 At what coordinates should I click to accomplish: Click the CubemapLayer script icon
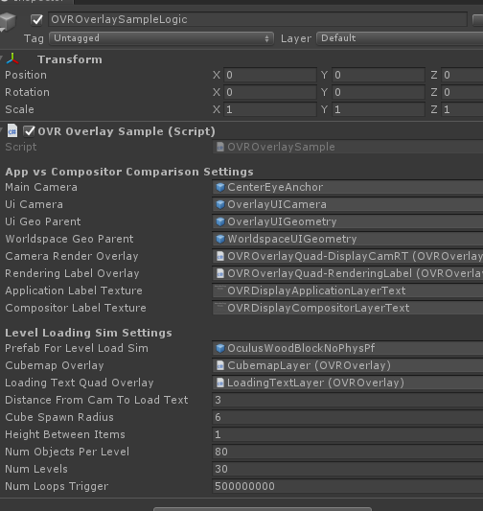coord(220,365)
